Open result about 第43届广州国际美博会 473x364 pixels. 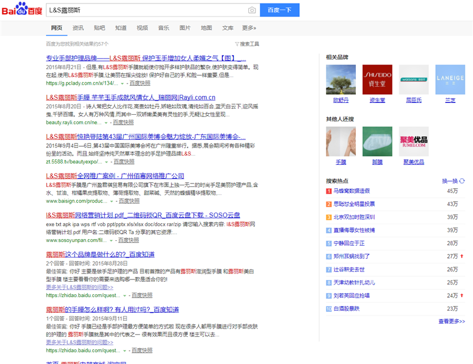point(145,137)
